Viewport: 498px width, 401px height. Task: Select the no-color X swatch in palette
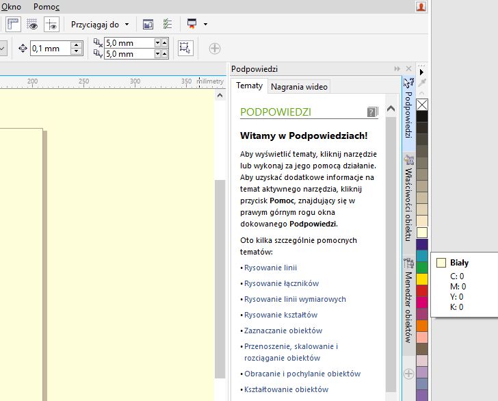422,105
